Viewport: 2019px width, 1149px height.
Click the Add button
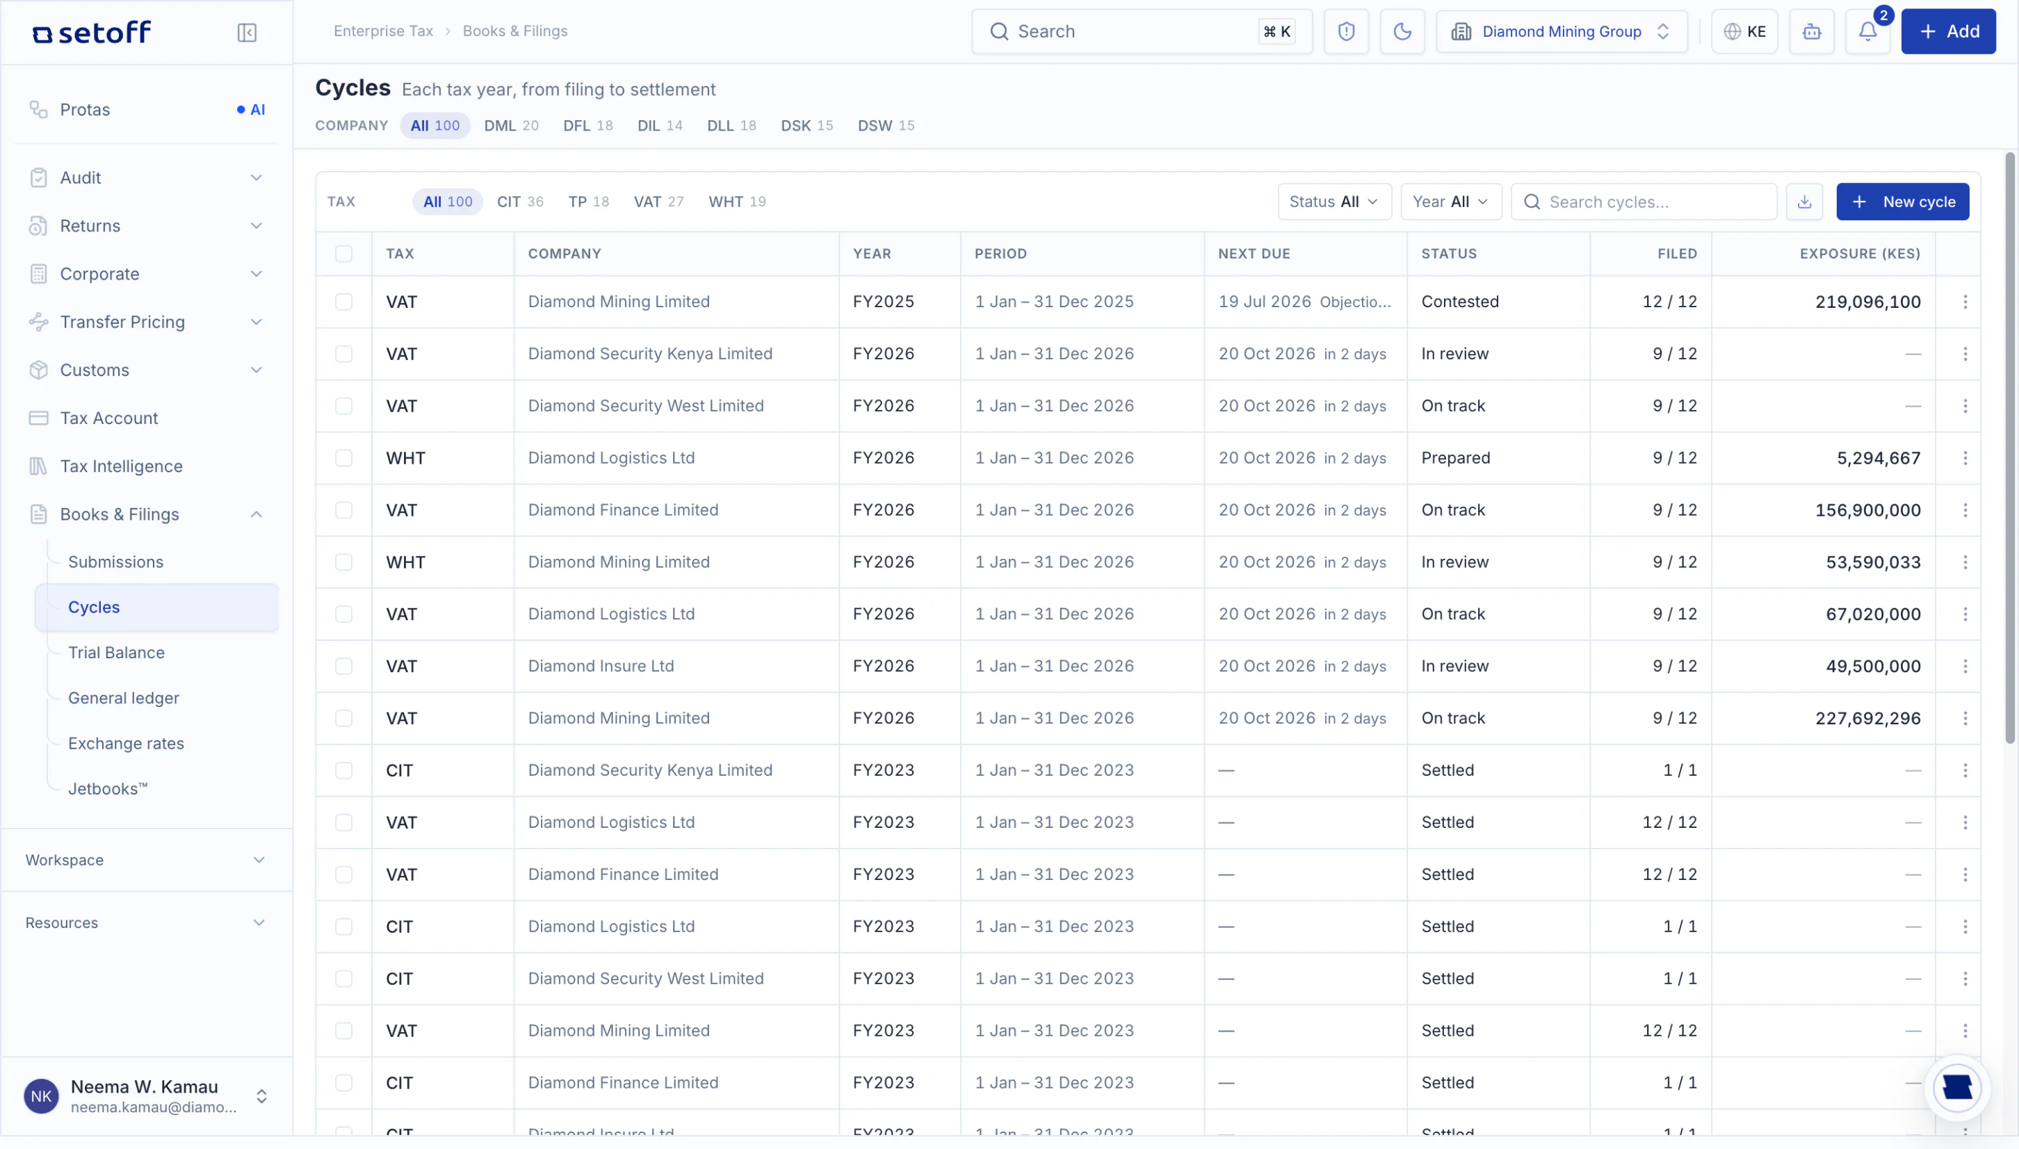click(1948, 31)
